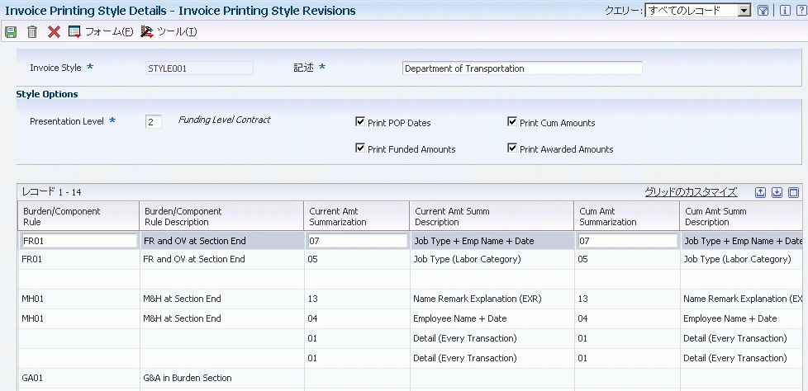Click the trash can Delete icon
The height and width of the screenshot is (391, 808).
pos(32,32)
